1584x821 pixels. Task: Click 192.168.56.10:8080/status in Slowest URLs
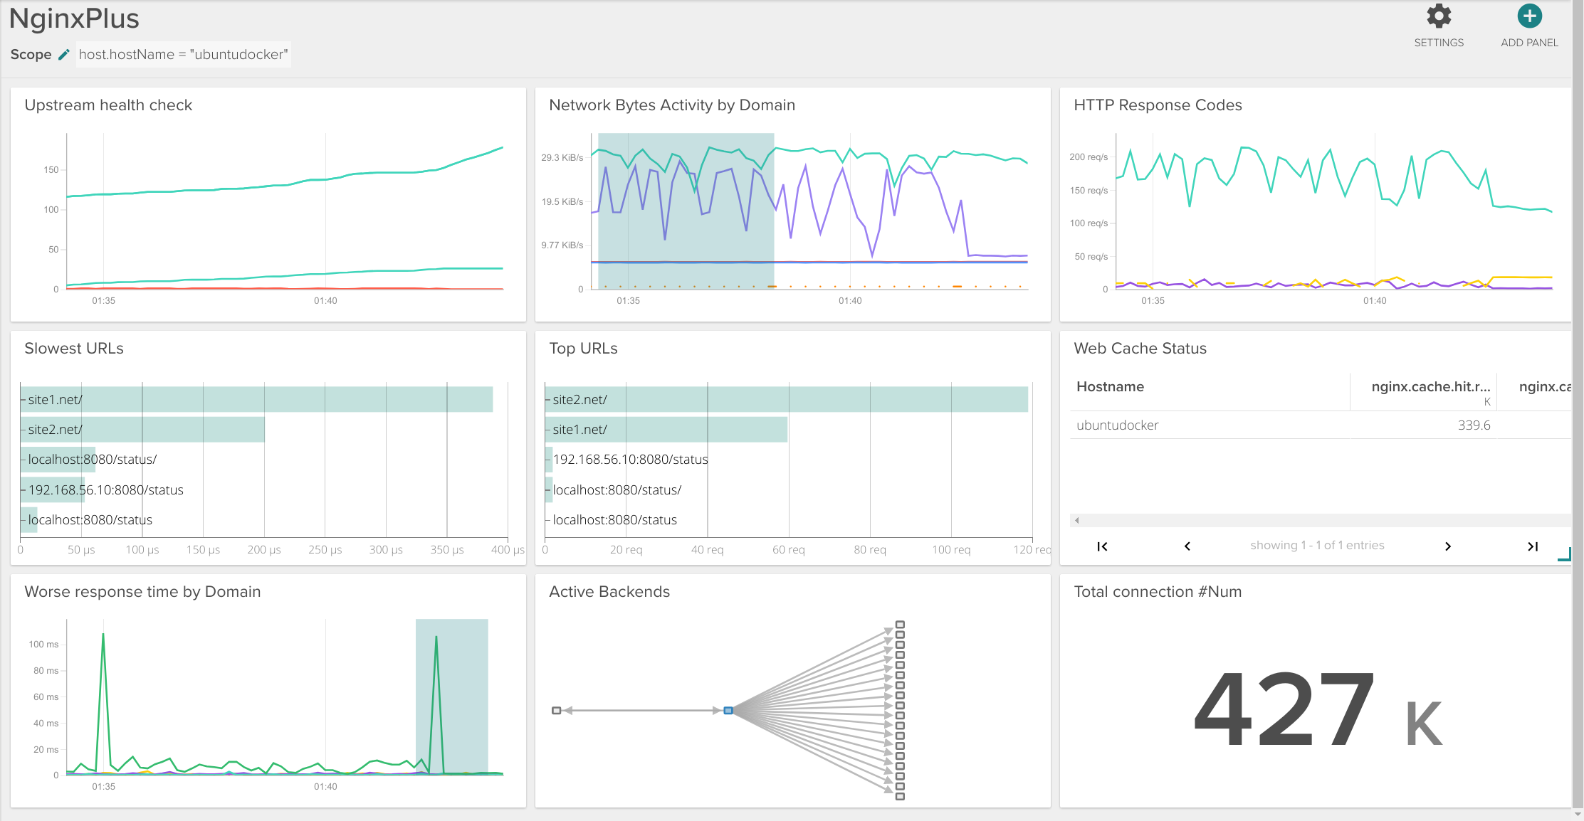(105, 490)
